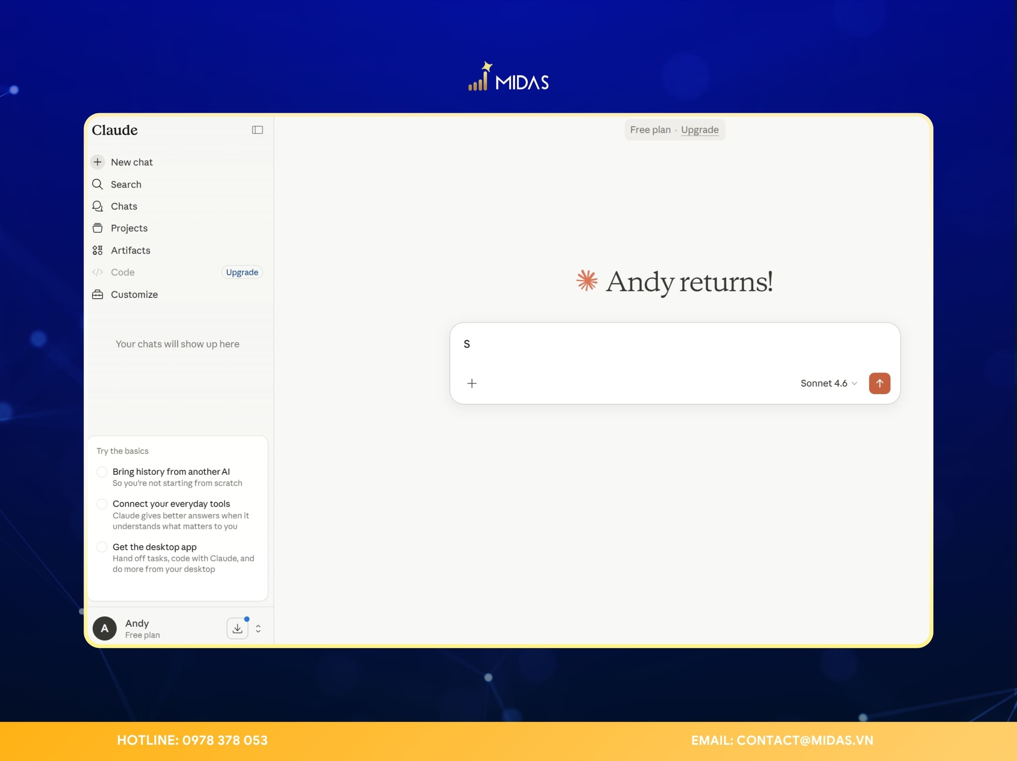
Task: Click the Upgrade link in the top banner
Action: [699, 129]
